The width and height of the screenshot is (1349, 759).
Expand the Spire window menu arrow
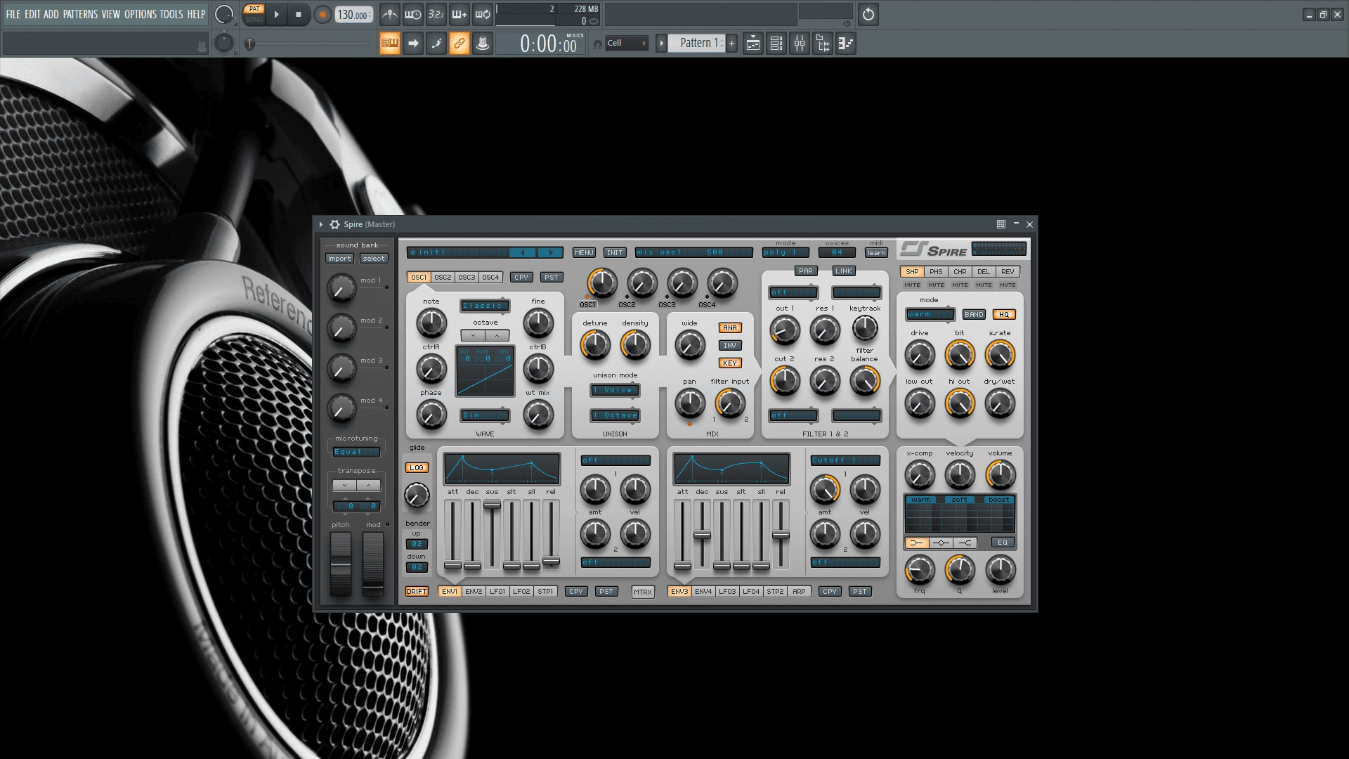pyautogui.click(x=321, y=224)
